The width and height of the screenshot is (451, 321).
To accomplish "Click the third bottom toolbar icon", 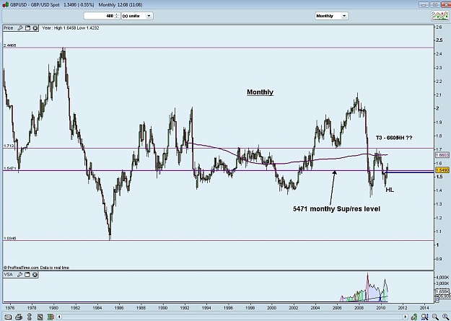I will 30,317.
